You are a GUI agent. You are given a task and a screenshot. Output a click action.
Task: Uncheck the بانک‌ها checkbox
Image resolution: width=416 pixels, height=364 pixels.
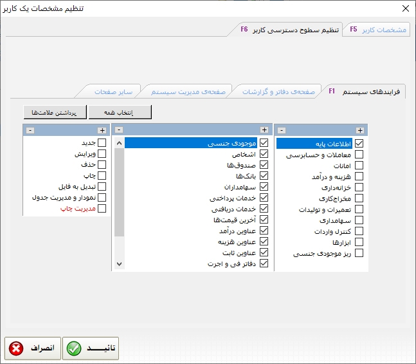(x=264, y=177)
